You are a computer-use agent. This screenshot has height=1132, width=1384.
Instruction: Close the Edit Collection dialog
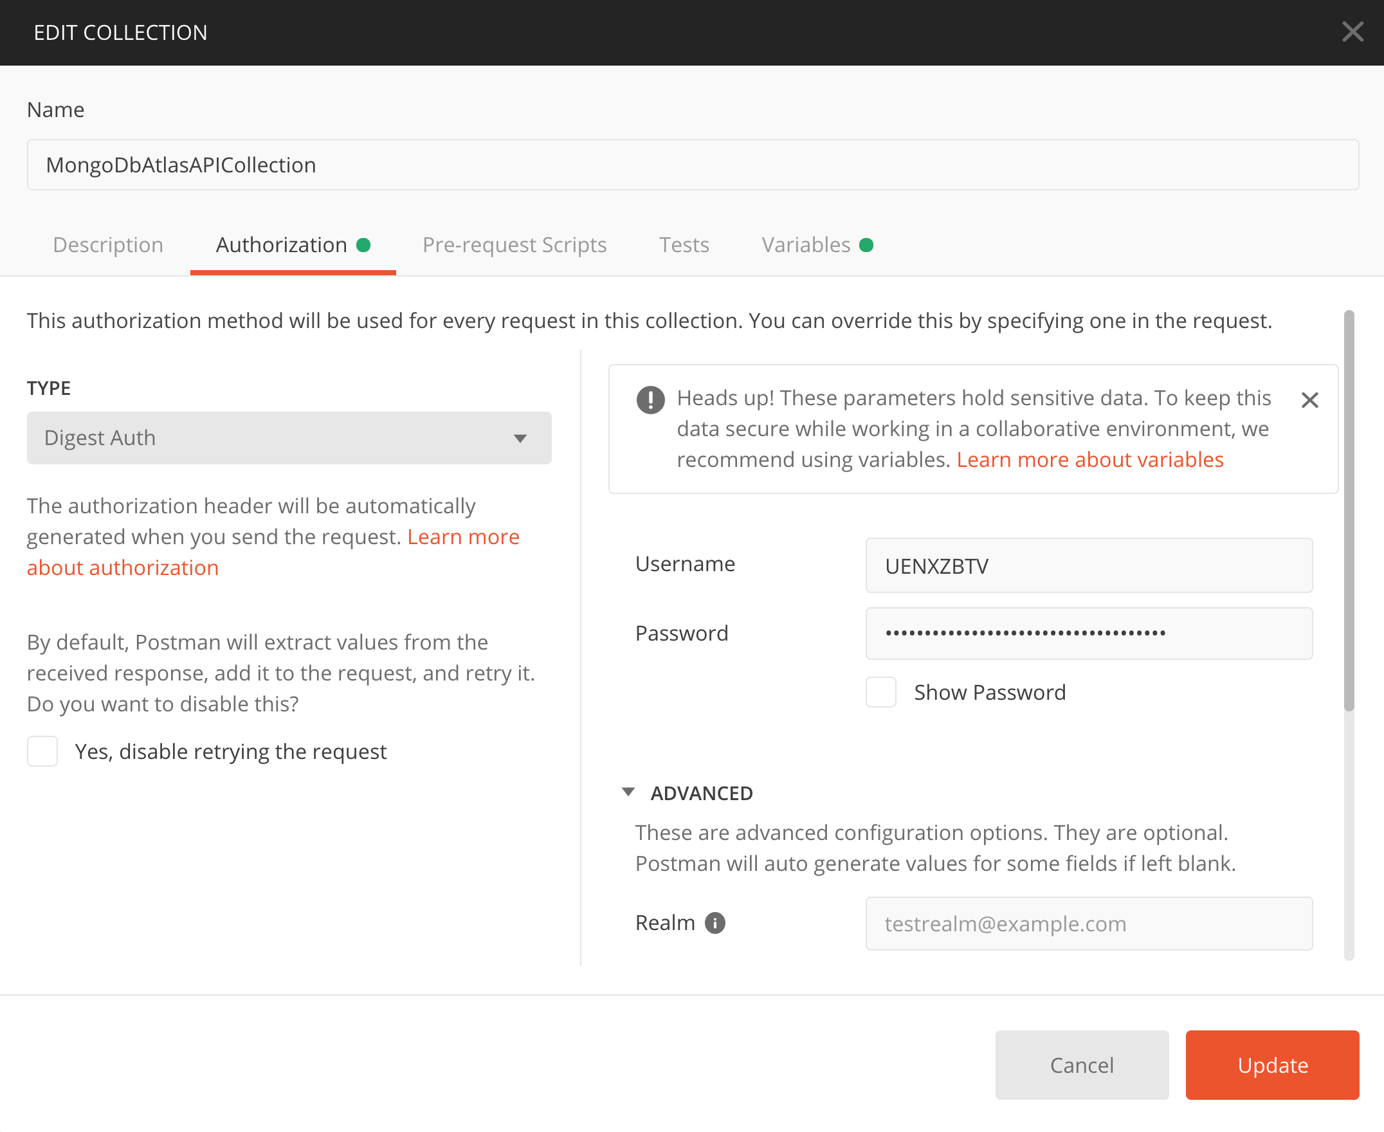click(1352, 32)
